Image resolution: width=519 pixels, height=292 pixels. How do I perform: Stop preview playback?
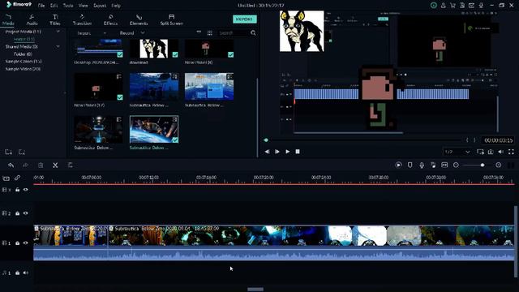tap(298, 152)
